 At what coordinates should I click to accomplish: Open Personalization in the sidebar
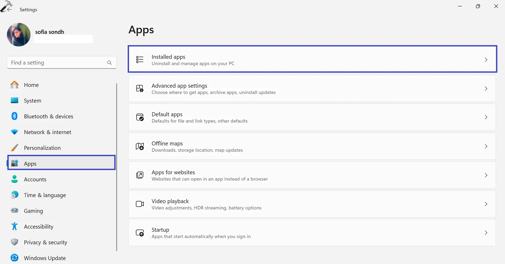[x=42, y=148]
